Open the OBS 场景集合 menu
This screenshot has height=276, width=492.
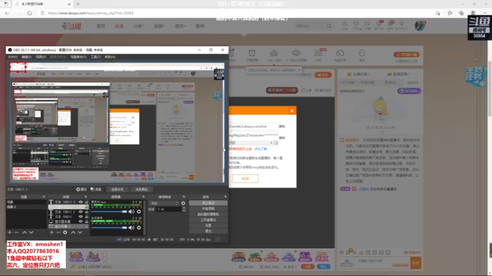click(79, 57)
